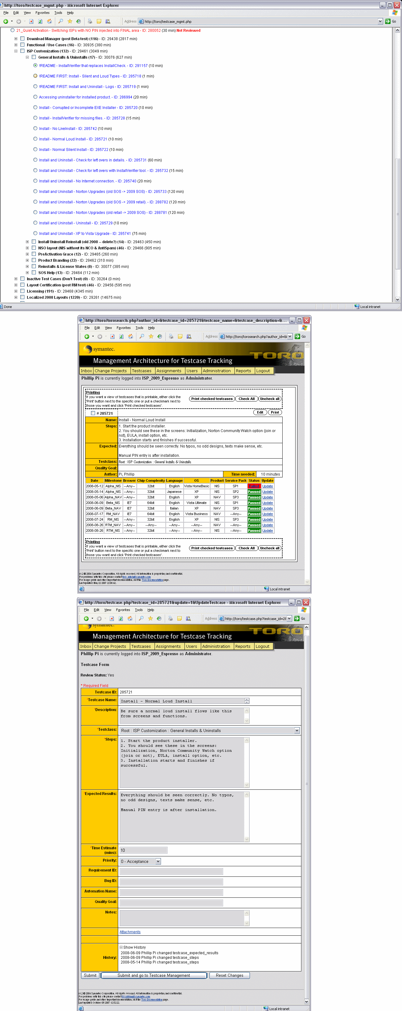Image resolution: width=402 pixels, height=1011 pixels.
Task: Expand the Licensing (191) tree node
Action: coord(16,291)
